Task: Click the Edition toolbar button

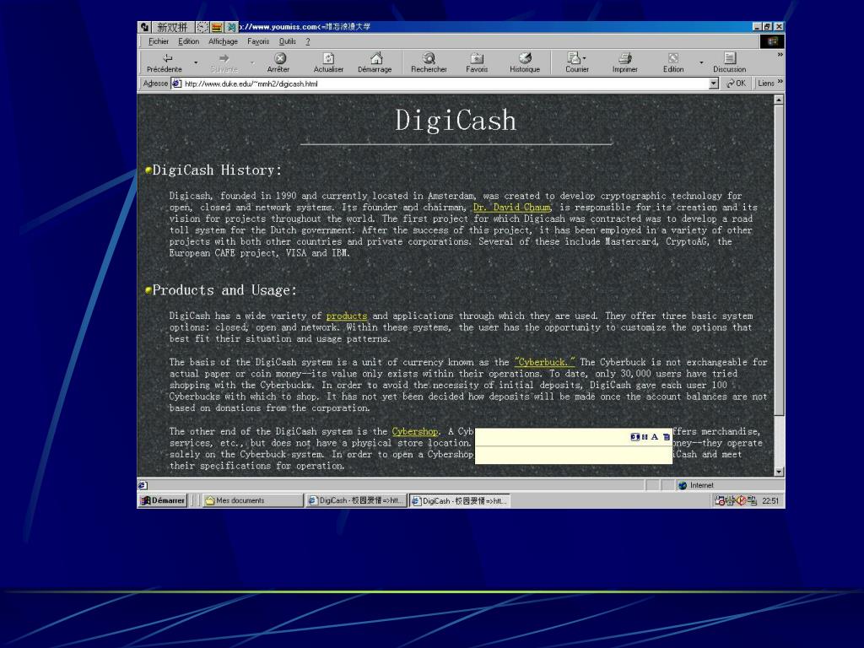Action: [673, 62]
